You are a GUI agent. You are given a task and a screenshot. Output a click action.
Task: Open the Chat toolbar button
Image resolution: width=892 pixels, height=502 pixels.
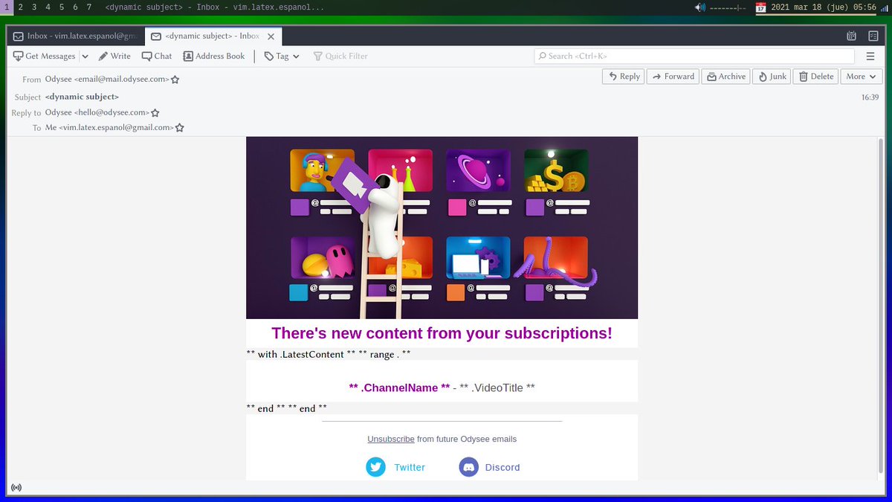pos(157,56)
